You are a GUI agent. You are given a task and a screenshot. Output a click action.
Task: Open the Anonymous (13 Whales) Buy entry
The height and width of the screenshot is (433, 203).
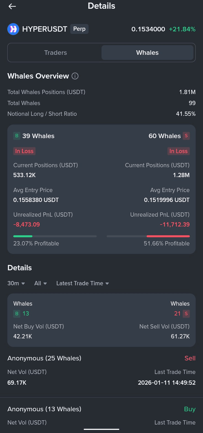point(101,415)
